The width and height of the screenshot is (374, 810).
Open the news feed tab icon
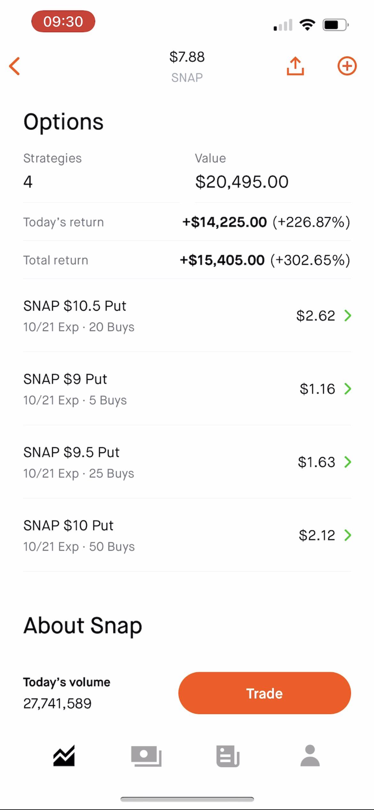228,756
